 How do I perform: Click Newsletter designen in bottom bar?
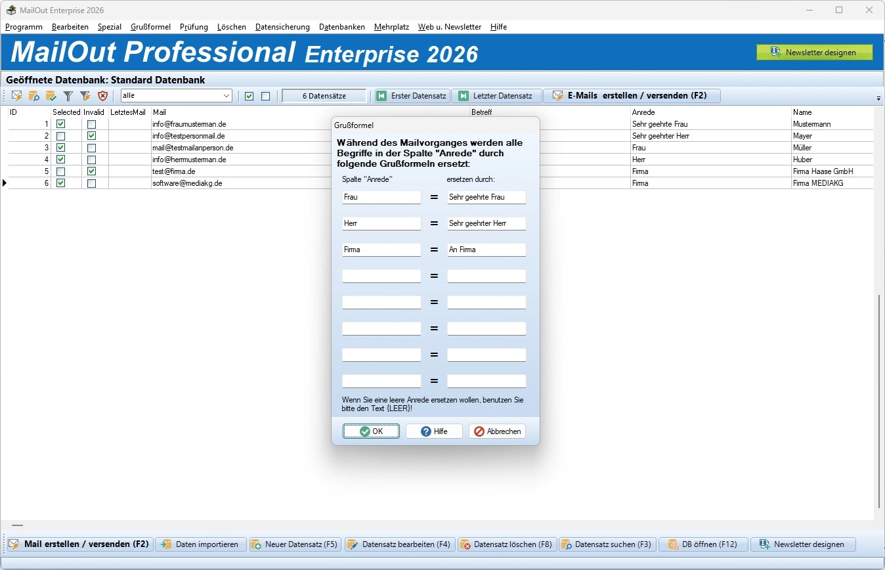(803, 544)
